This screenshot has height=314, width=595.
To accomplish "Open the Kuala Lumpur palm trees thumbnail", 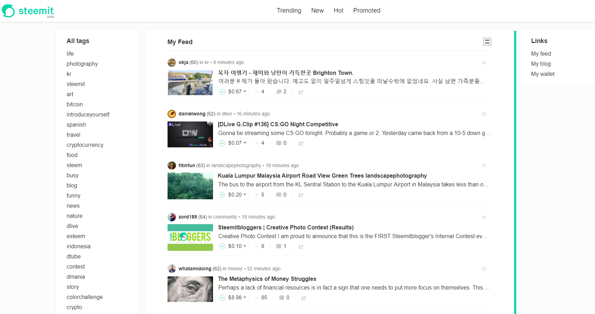I will pos(190,186).
